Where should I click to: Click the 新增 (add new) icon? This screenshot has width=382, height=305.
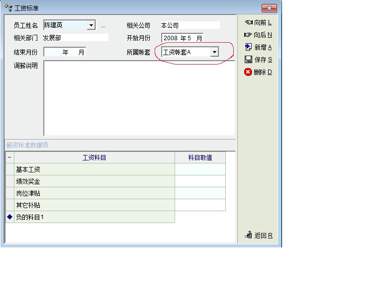click(x=248, y=47)
